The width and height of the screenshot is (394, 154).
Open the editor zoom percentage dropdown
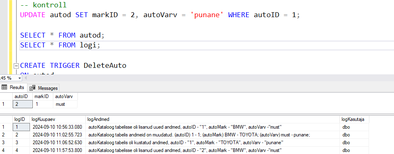19,78
